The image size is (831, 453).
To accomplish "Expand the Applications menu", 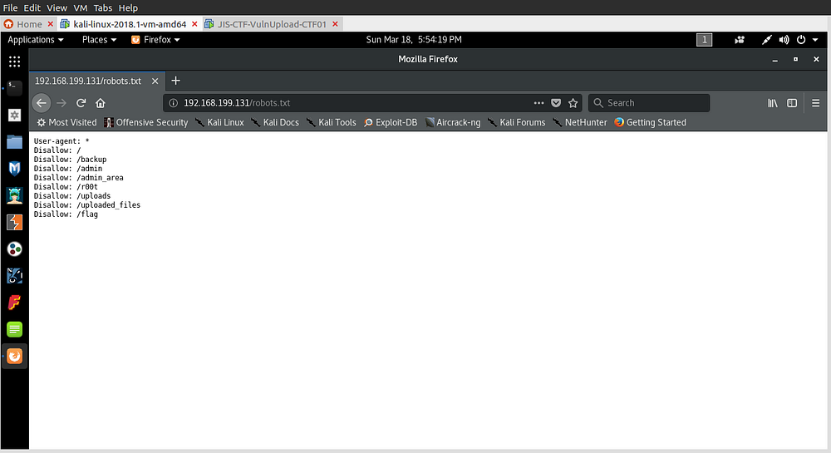I will tap(36, 39).
